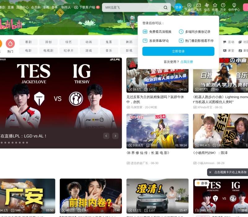Select the 影视 category button
The width and height of the screenshot is (248, 217).
(x=129, y=51)
